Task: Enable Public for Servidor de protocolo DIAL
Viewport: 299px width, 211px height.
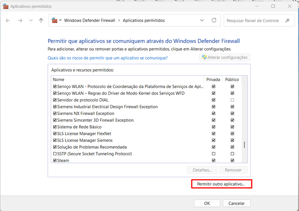Action: coord(232,100)
